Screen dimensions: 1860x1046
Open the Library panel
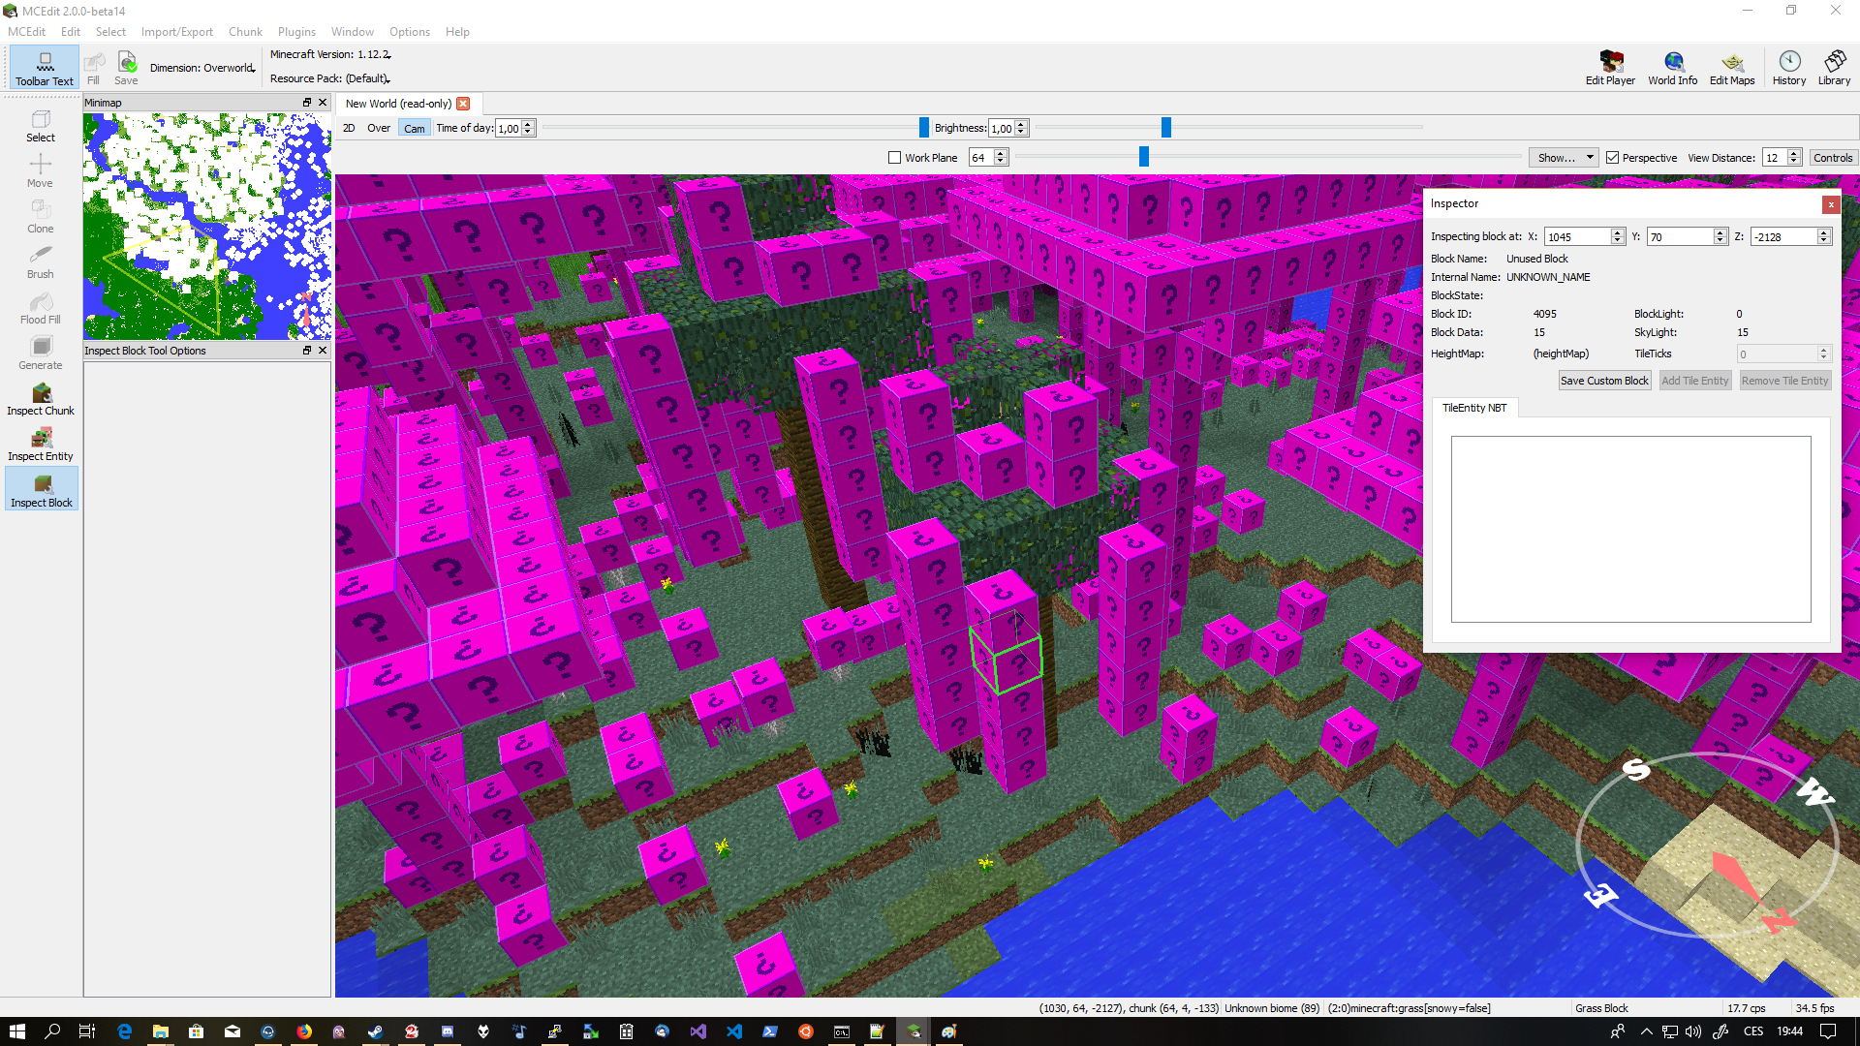[1834, 68]
